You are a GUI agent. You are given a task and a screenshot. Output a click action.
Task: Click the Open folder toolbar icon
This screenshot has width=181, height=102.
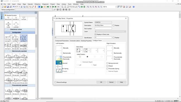[x=5, y=7]
